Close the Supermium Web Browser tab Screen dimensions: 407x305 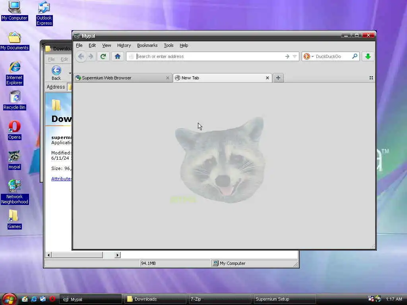(x=167, y=78)
